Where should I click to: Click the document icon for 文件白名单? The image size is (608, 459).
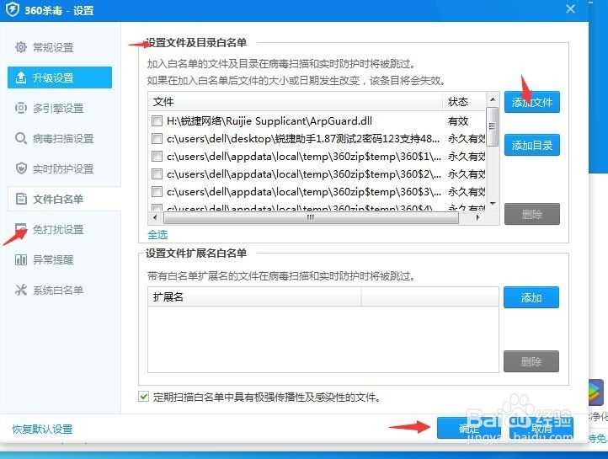(x=21, y=199)
